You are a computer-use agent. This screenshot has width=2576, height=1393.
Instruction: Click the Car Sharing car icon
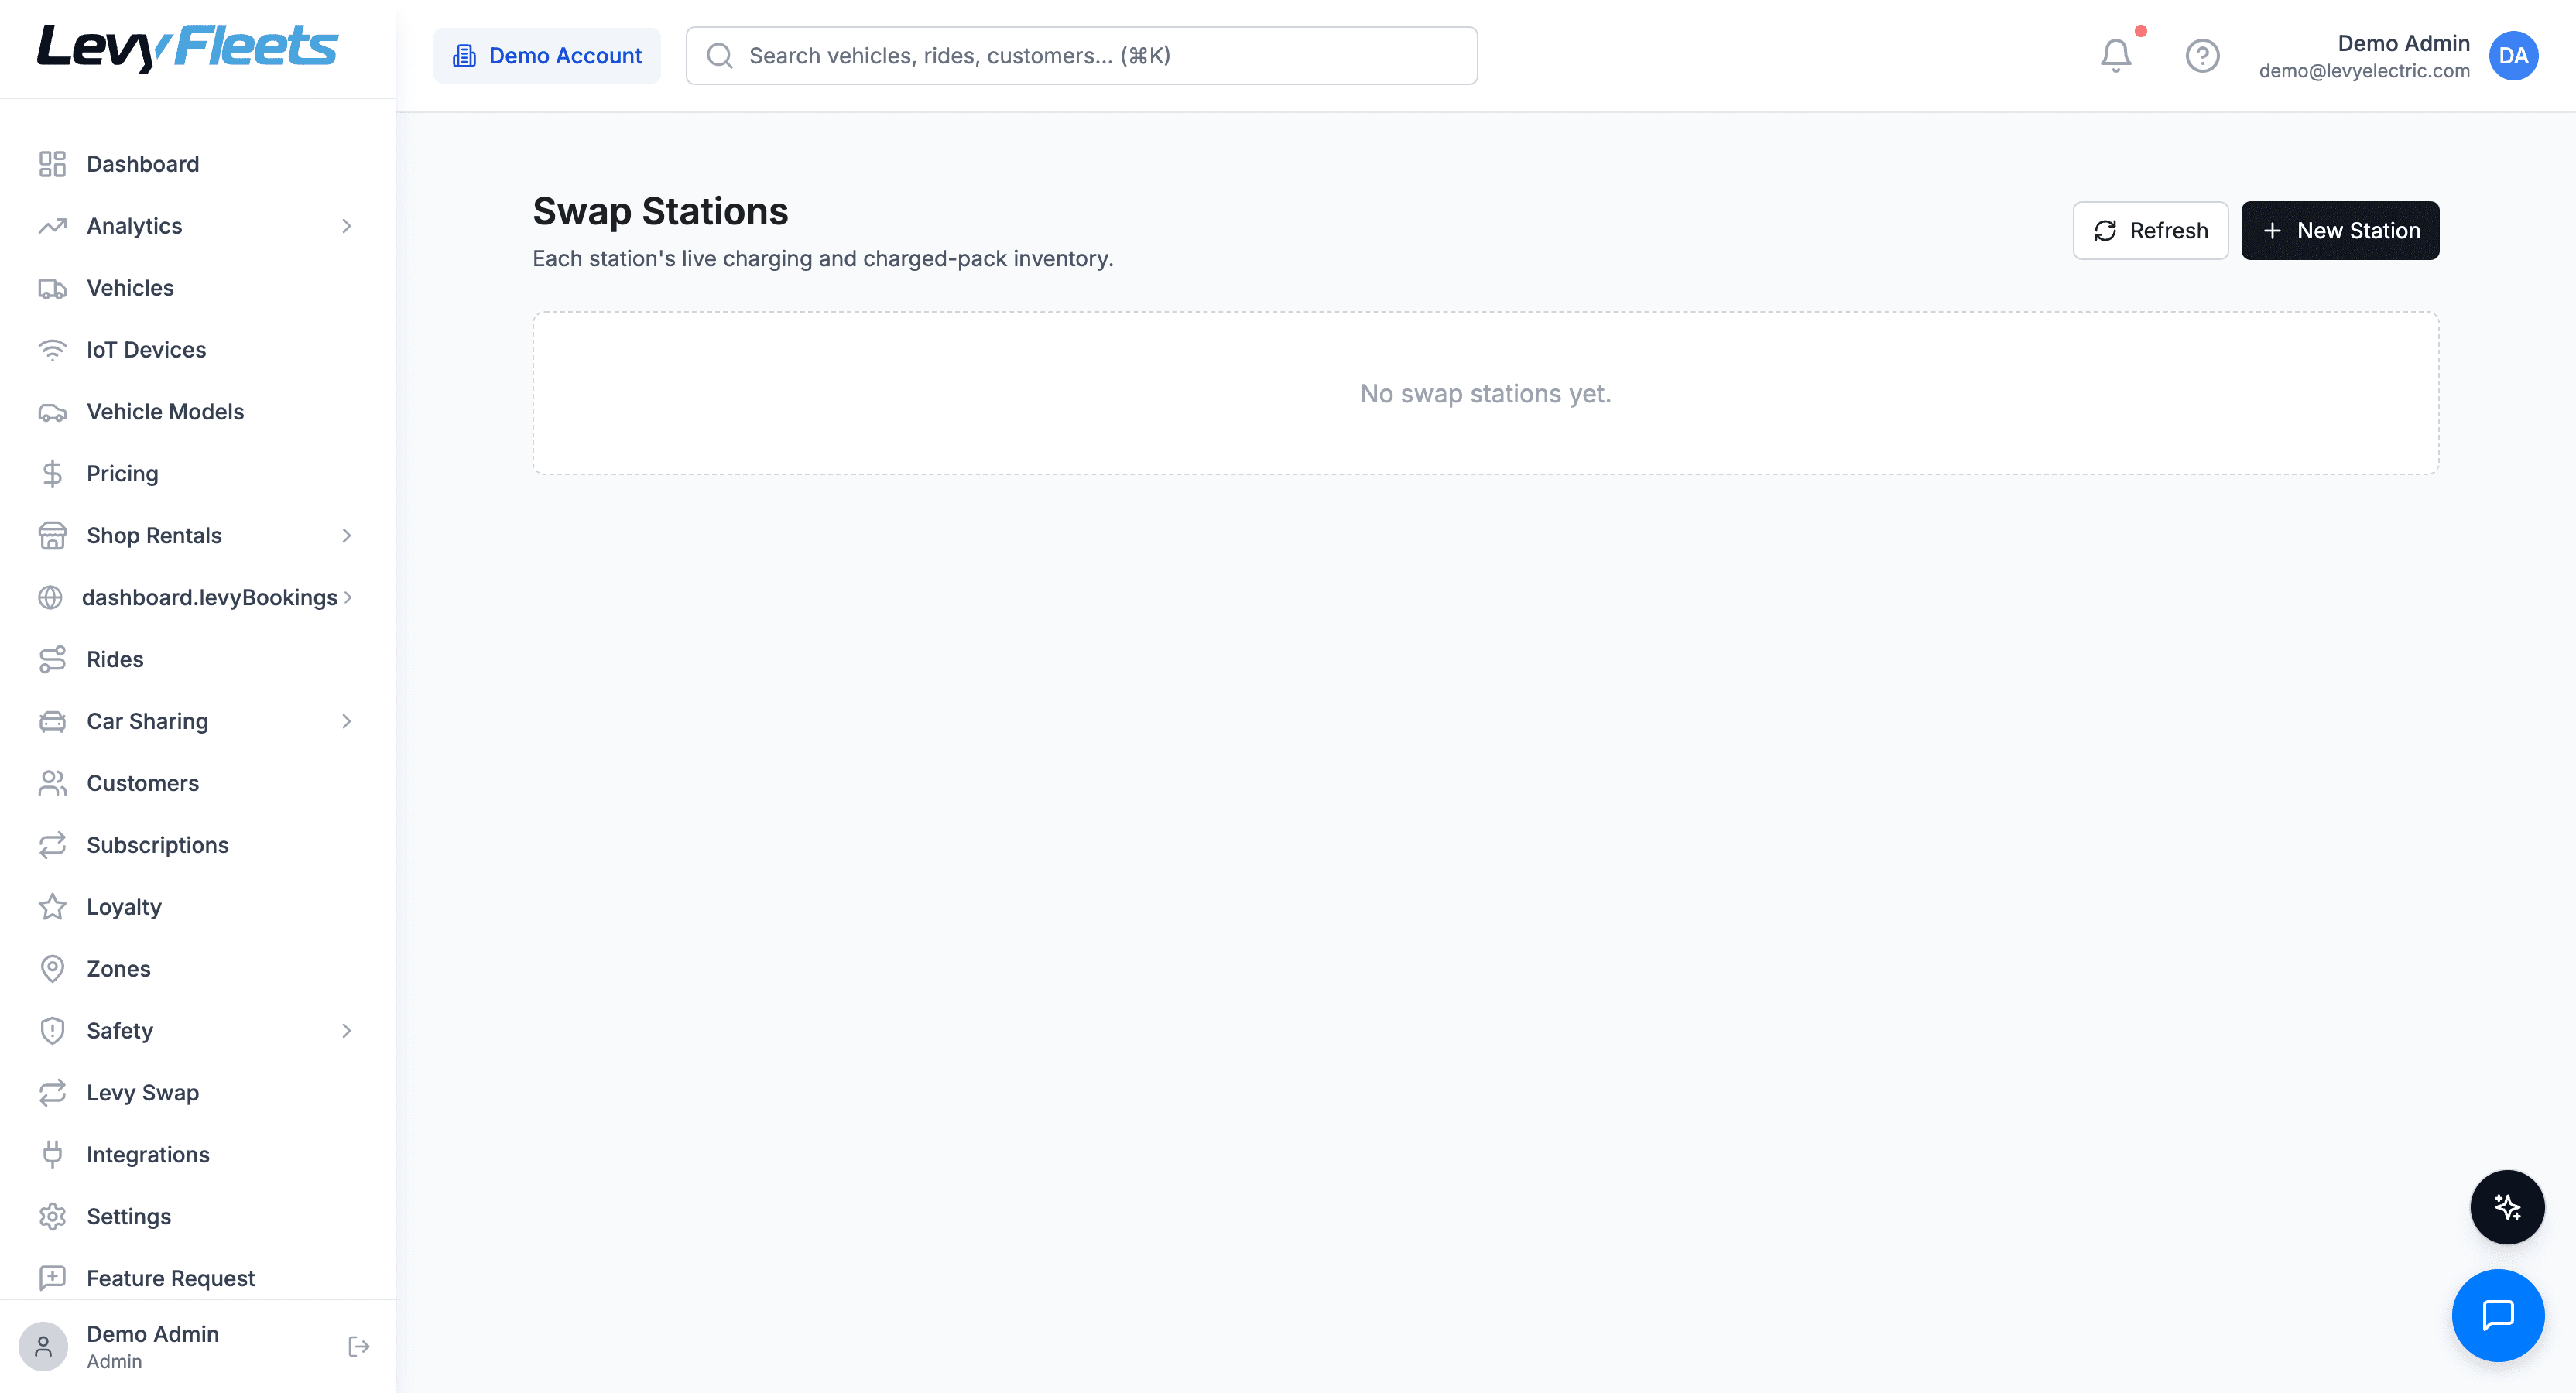pyautogui.click(x=52, y=722)
